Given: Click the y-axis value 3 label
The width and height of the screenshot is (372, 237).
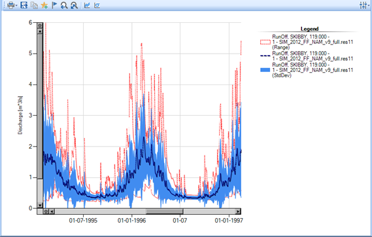Looking at the screenshot, I should pos(30,115).
